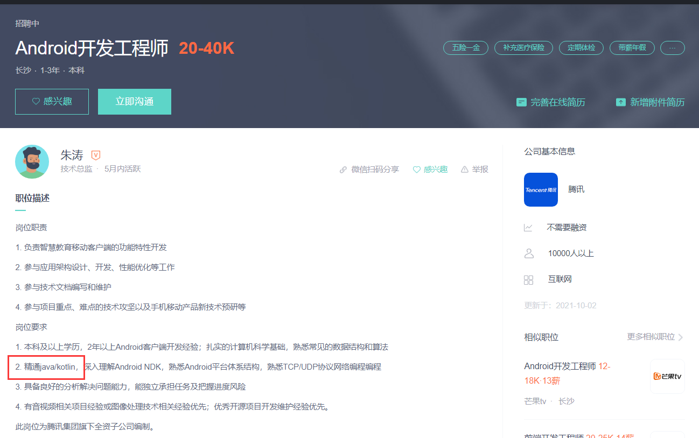699x438 pixels.
Task: Open 更多相似职位 chevron arrow
Action: coord(681,337)
